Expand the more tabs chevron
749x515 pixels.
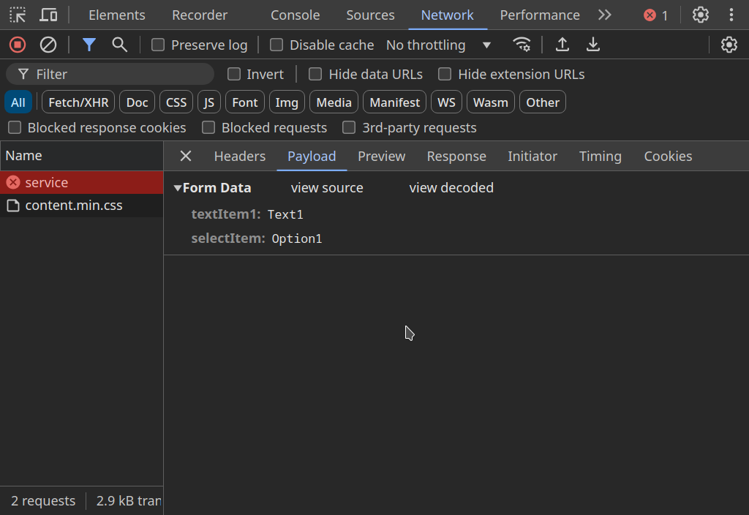[x=604, y=15]
